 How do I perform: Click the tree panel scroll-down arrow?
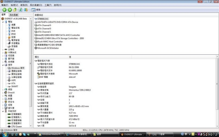pos(31,126)
